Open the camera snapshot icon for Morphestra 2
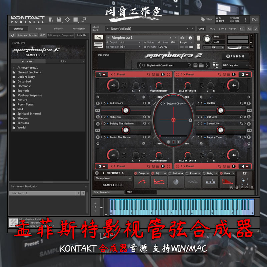This screenshot has width=267, height=267. 182,38
